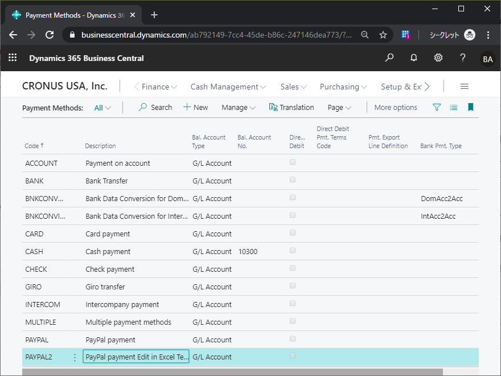Viewport: 501px width, 376px height.
Task: Create a new payment method with New
Action: click(x=195, y=108)
